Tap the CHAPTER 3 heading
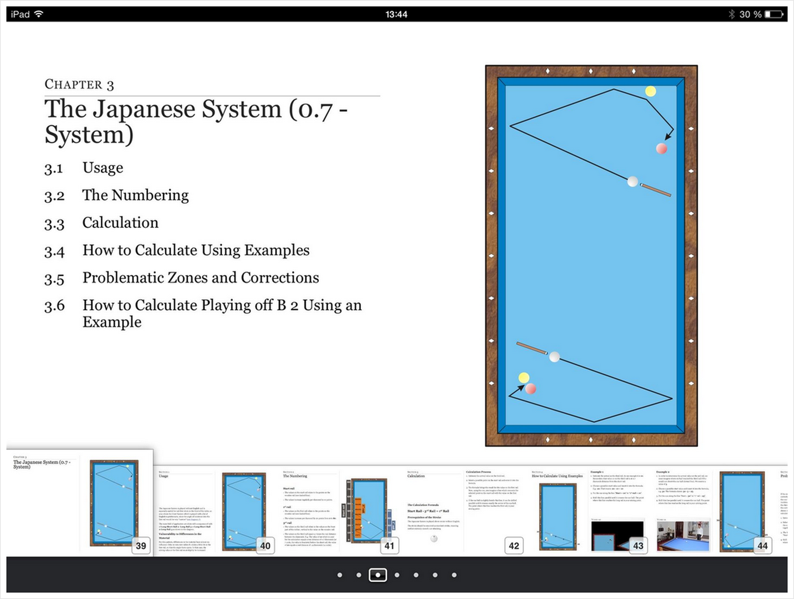This screenshot has width=794, height=599. pos(79,84)
